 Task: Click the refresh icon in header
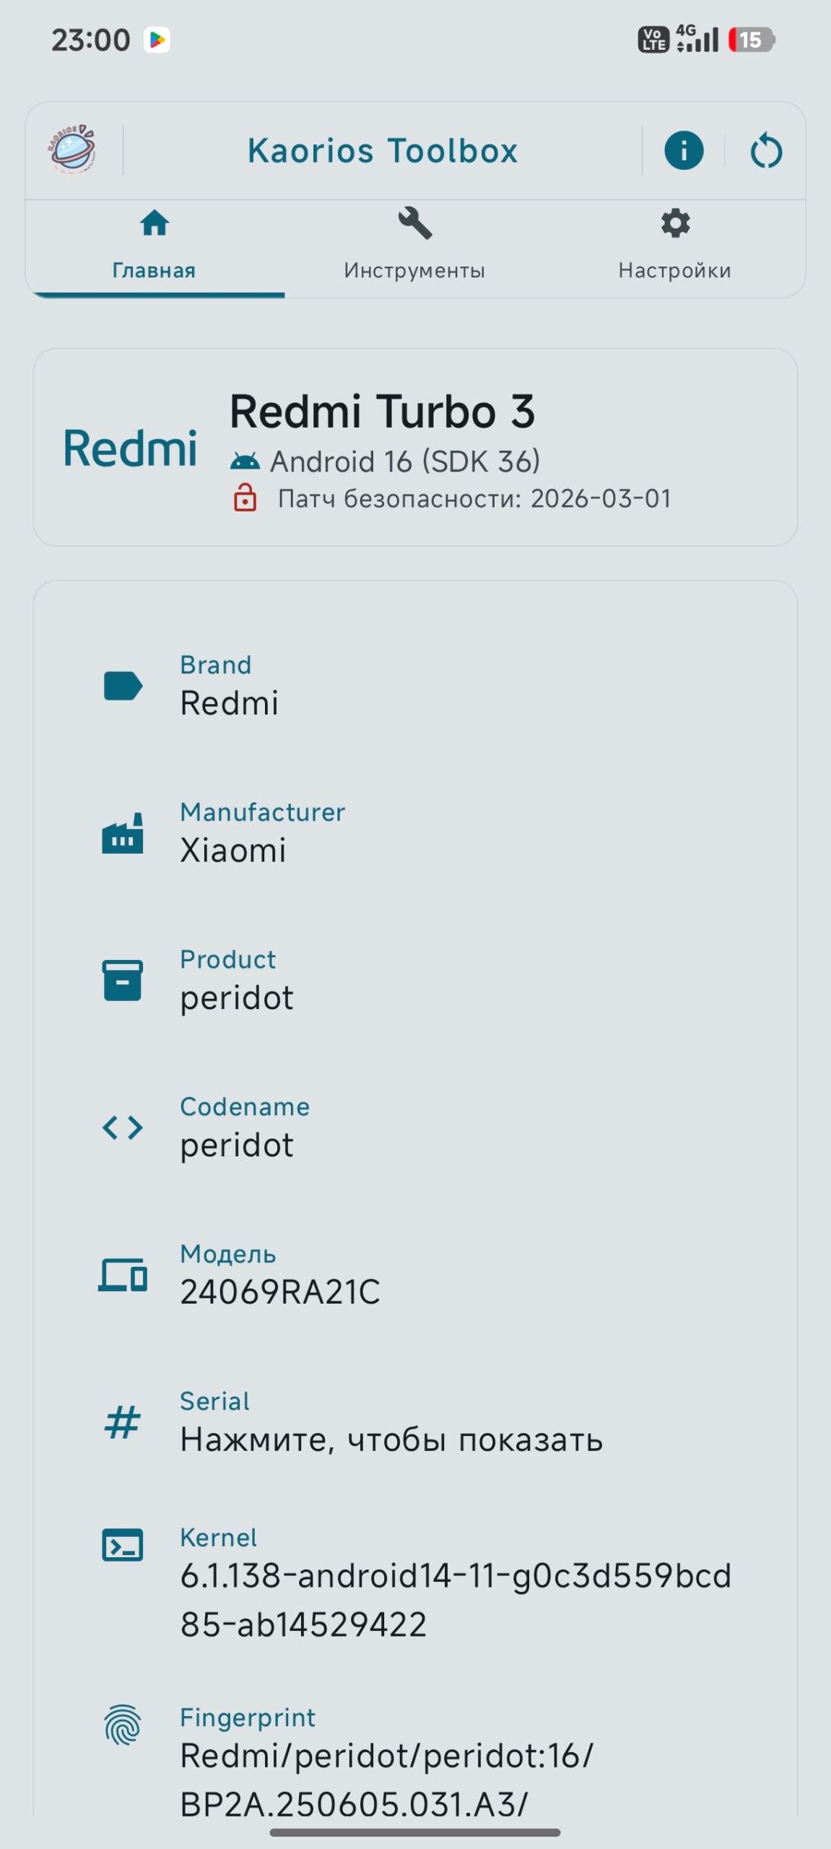click(x=766, y=152)
